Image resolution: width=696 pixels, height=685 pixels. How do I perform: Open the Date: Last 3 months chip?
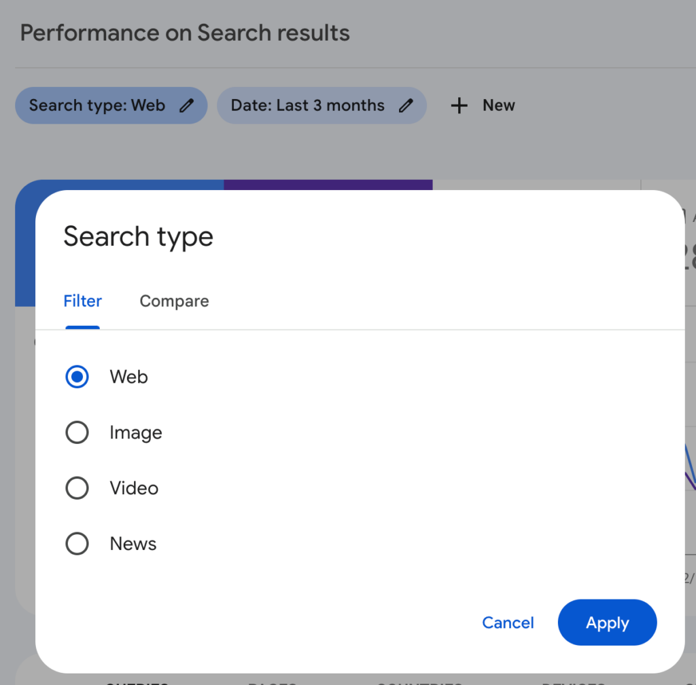tap(321, 105)
